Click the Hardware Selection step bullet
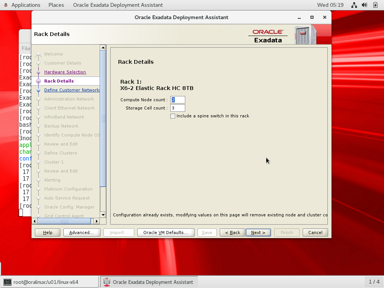This screenshot has height=288, width=384. [38, 72]
